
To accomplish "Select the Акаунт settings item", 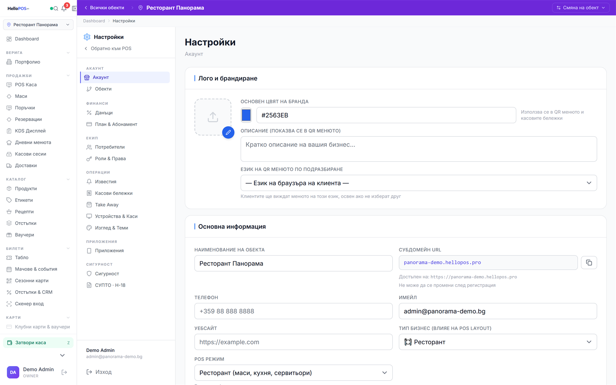I will (125, 77).
